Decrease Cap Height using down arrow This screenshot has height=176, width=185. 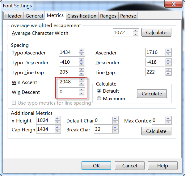[57, 131]
